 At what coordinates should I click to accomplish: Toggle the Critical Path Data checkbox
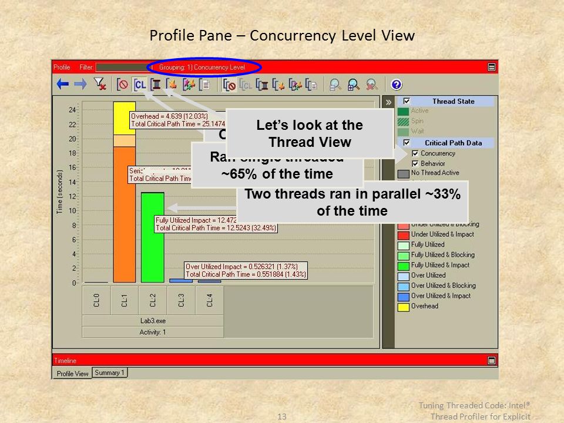click(x=407, y=143)
